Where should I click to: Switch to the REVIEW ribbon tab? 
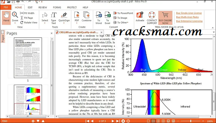43,7
